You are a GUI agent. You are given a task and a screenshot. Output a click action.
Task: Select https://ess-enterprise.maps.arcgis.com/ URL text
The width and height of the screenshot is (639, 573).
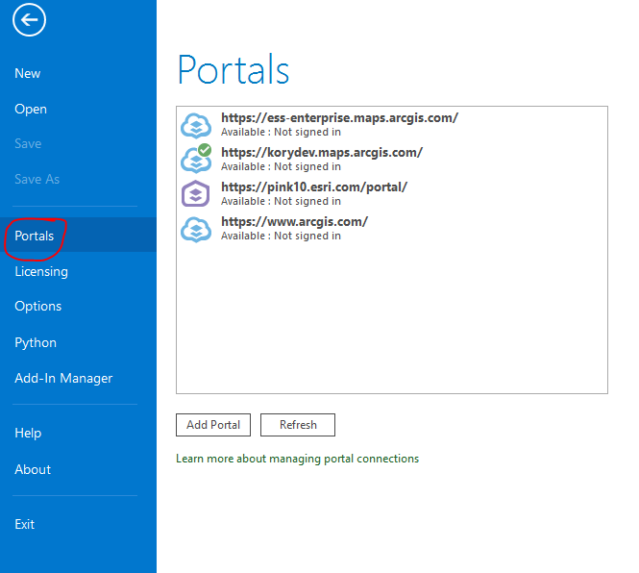339,118
